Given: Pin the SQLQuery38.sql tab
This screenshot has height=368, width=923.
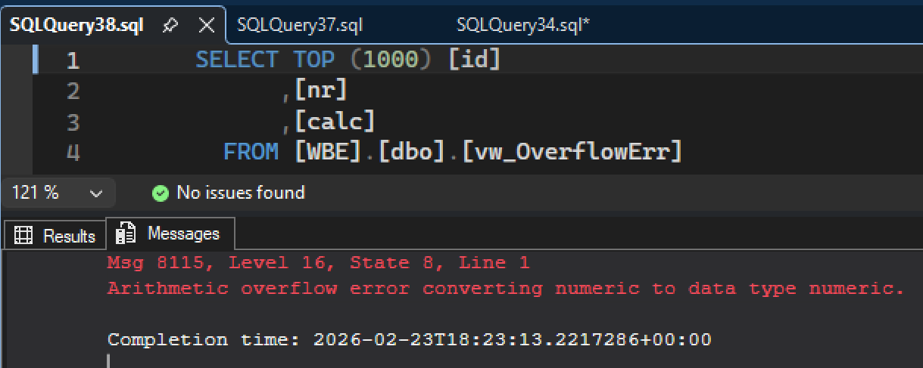Looking at the screenshot, I should point(170,25).
